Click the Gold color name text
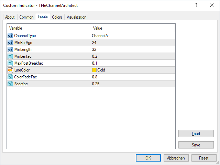The image size is (220, 165). (x=101, y=70)
